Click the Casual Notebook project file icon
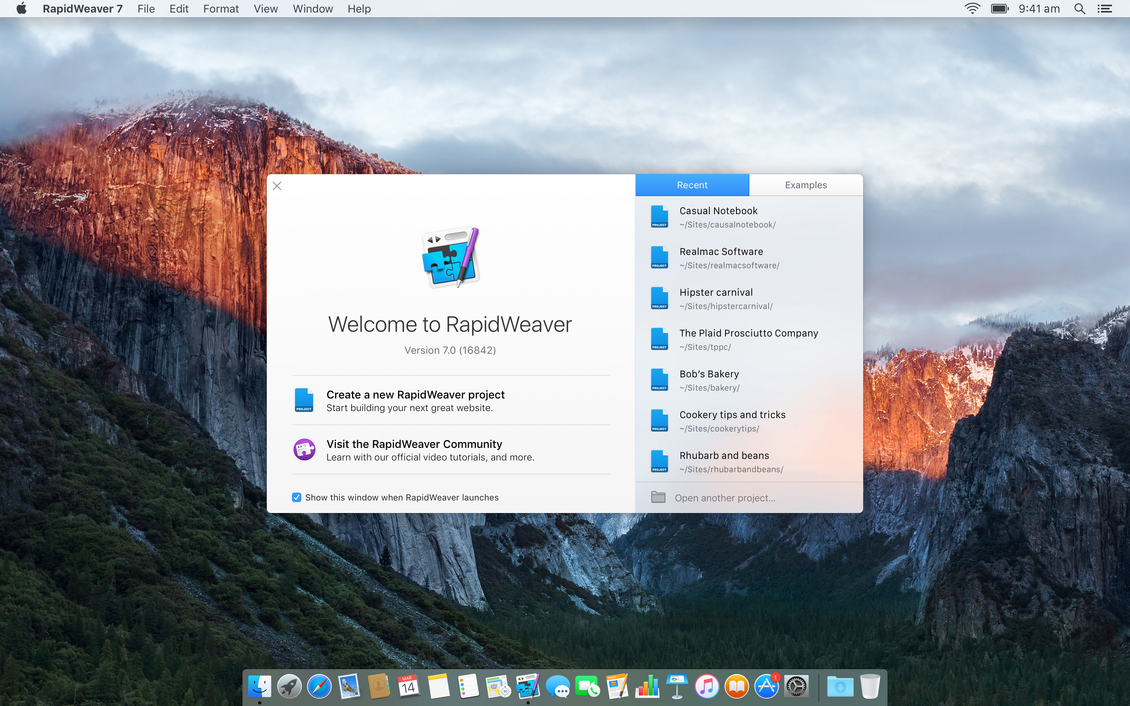The width and height of the screenshot is (1130, 706). [x=659, y=217]
